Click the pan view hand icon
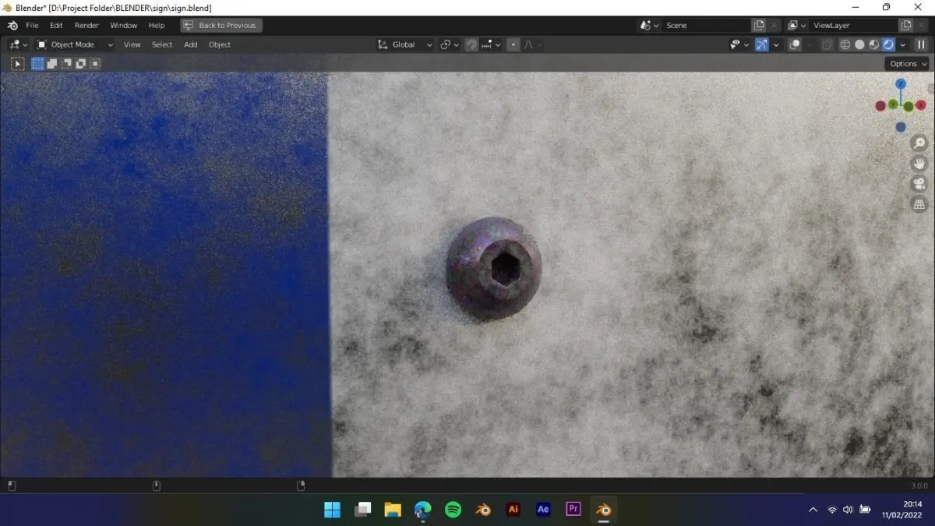This screenshot has width=935, height=526. pyautogui.click(x=919, y=164)
